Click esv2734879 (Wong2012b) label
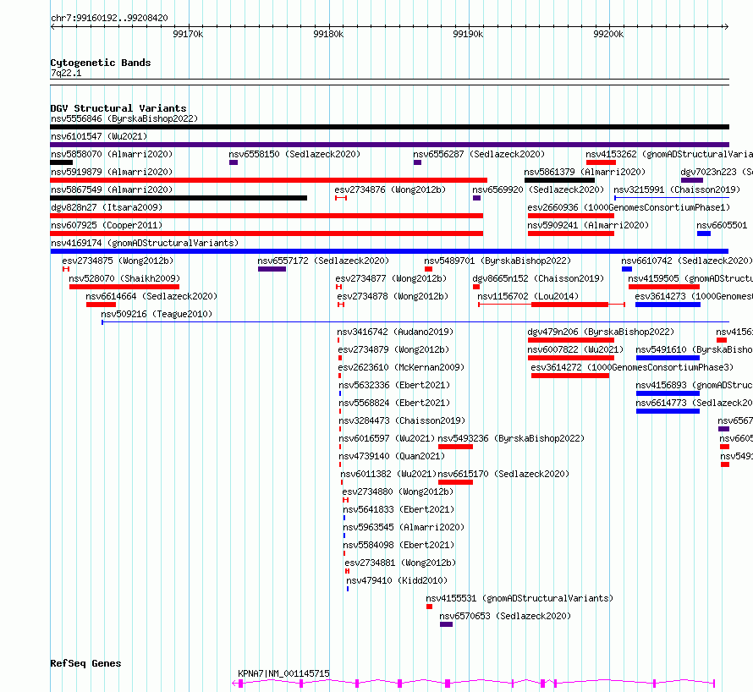 [393, 349]
